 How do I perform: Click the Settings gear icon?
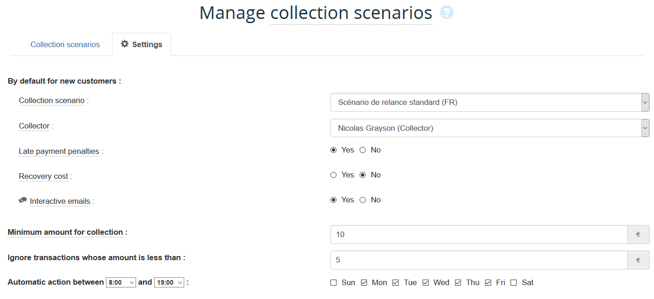pos(125,44)
